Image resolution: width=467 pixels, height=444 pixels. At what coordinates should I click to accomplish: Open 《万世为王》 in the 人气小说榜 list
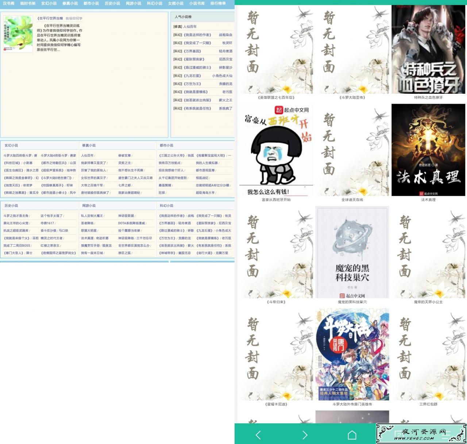tap(192, 84)
